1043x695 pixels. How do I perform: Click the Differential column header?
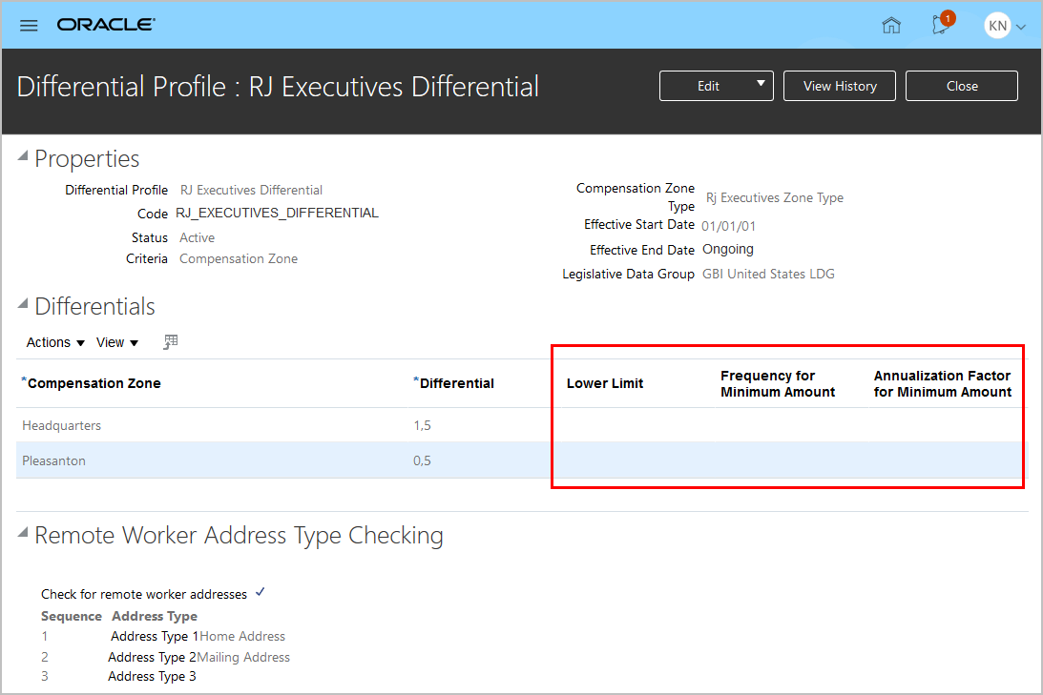click(x=457, y=383)
